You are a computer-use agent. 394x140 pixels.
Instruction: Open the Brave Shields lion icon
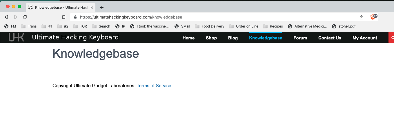point(373,17)
